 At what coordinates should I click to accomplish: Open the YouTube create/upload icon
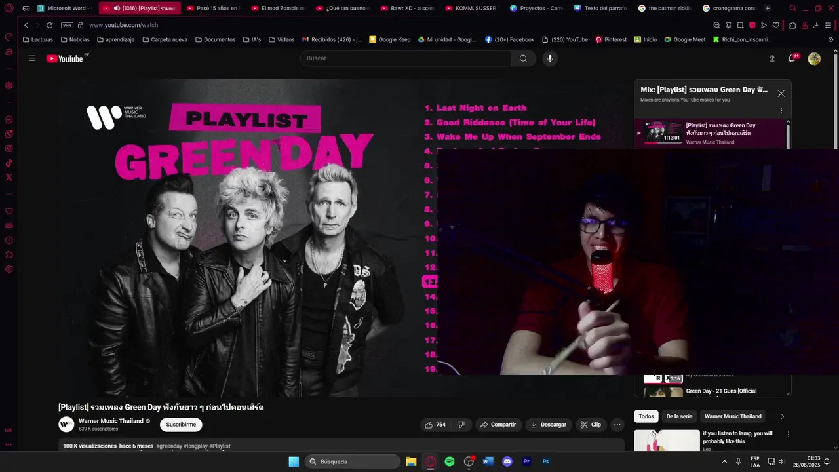coord(772,58)
